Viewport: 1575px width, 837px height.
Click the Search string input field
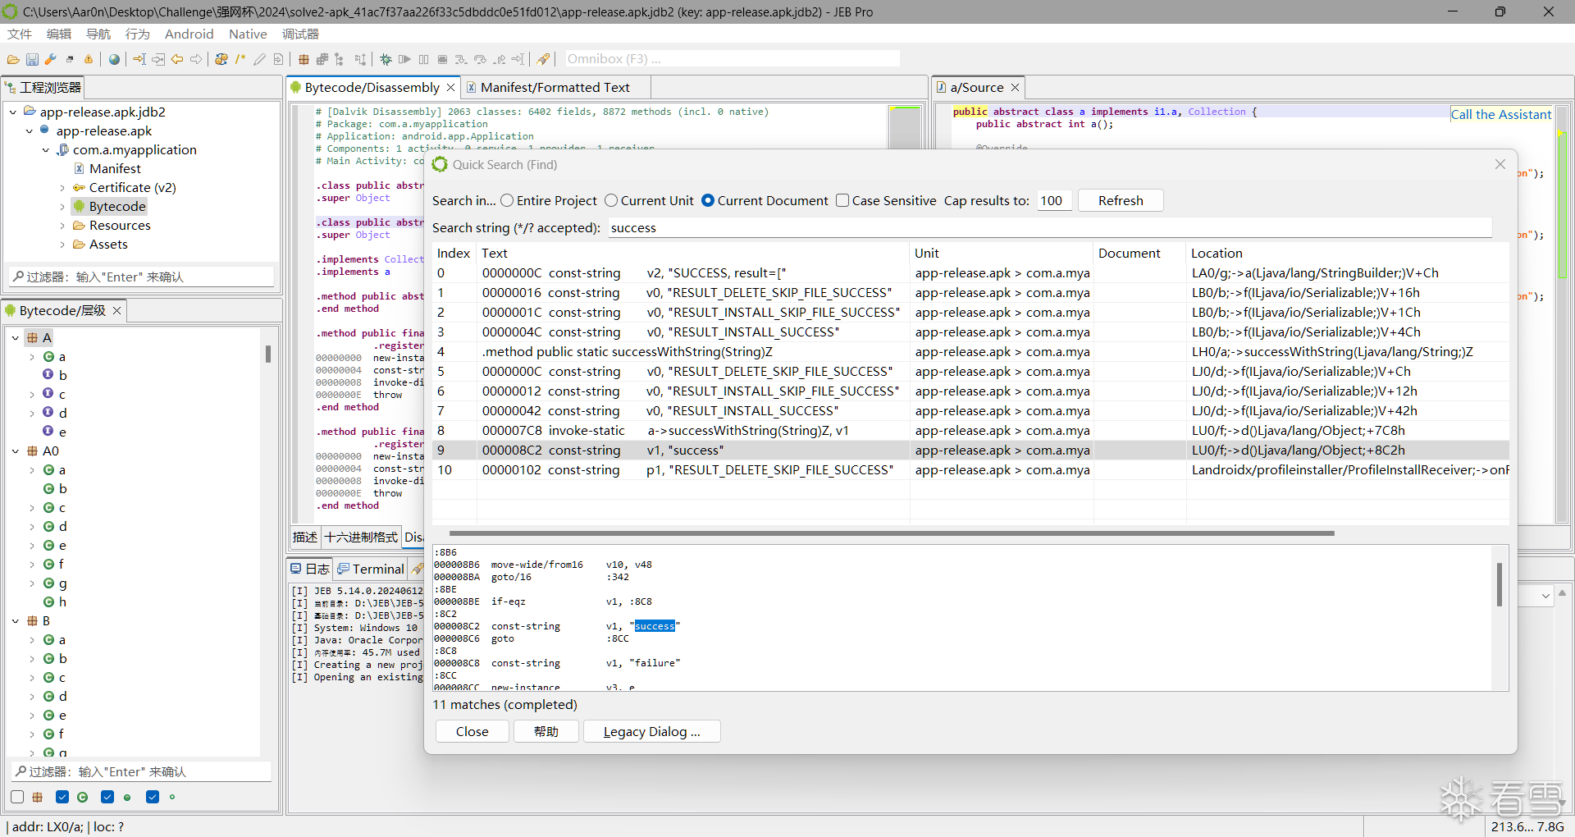pos(1048,228)
